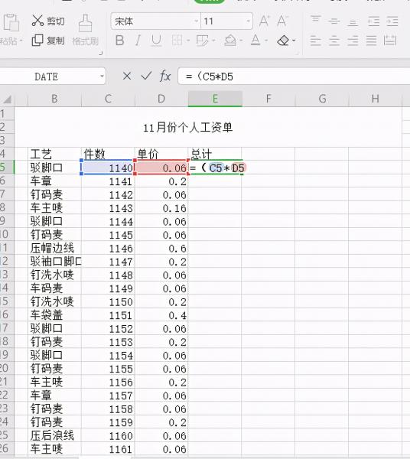The image size is (410, 459).
Task: Cancel formula entry with X icon
Action: pos(127,76)
